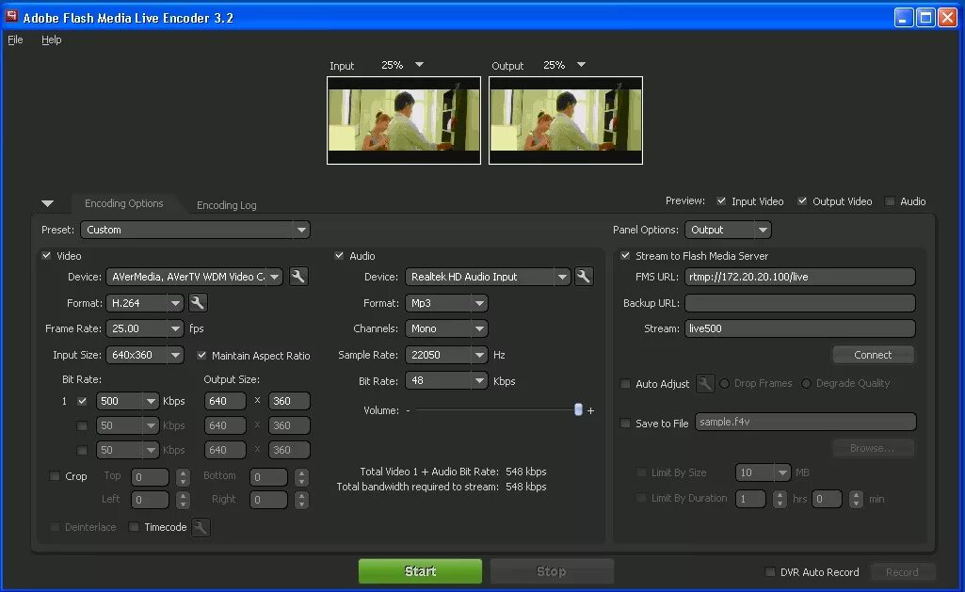Click the Volume slider handle
This screenshot has width=965, height=592.
pos(578,409)
